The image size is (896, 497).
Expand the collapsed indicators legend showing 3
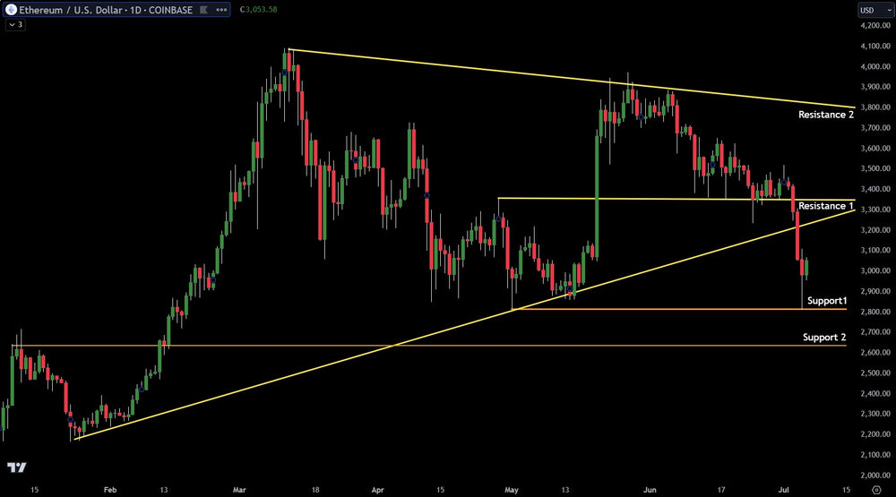click(x=16, y=24)
